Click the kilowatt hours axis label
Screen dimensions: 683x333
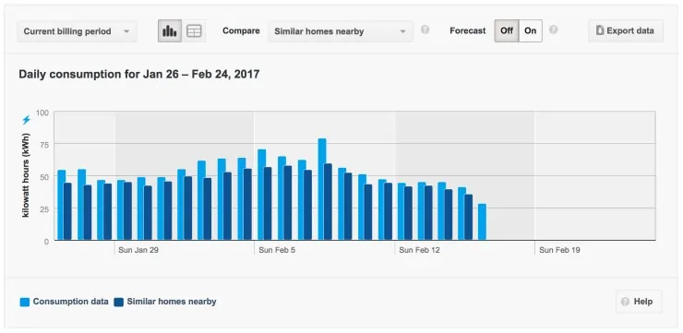(x=26, y=176)
